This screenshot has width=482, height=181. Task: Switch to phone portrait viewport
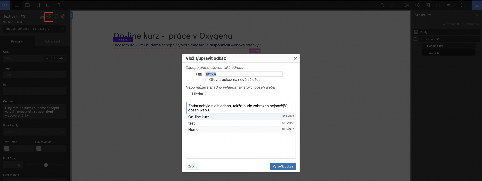(x=58, y=5)
